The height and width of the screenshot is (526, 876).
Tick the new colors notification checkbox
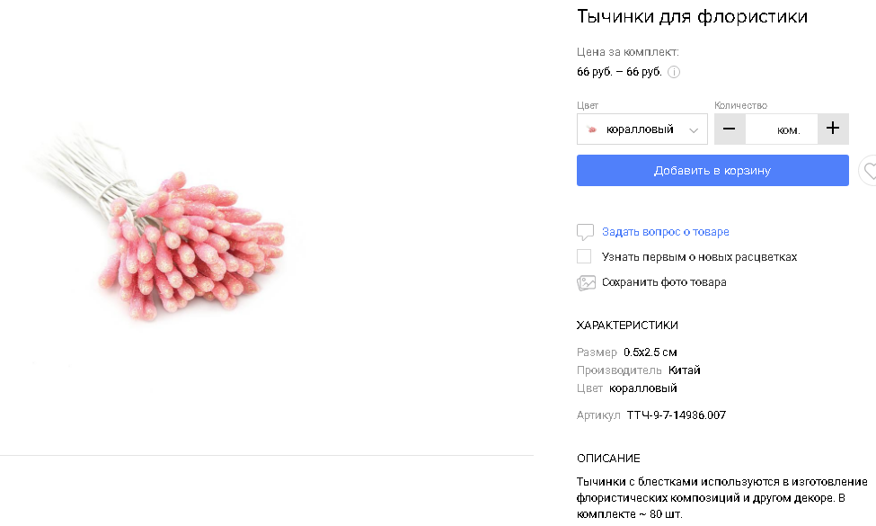[x=584, y=257]
